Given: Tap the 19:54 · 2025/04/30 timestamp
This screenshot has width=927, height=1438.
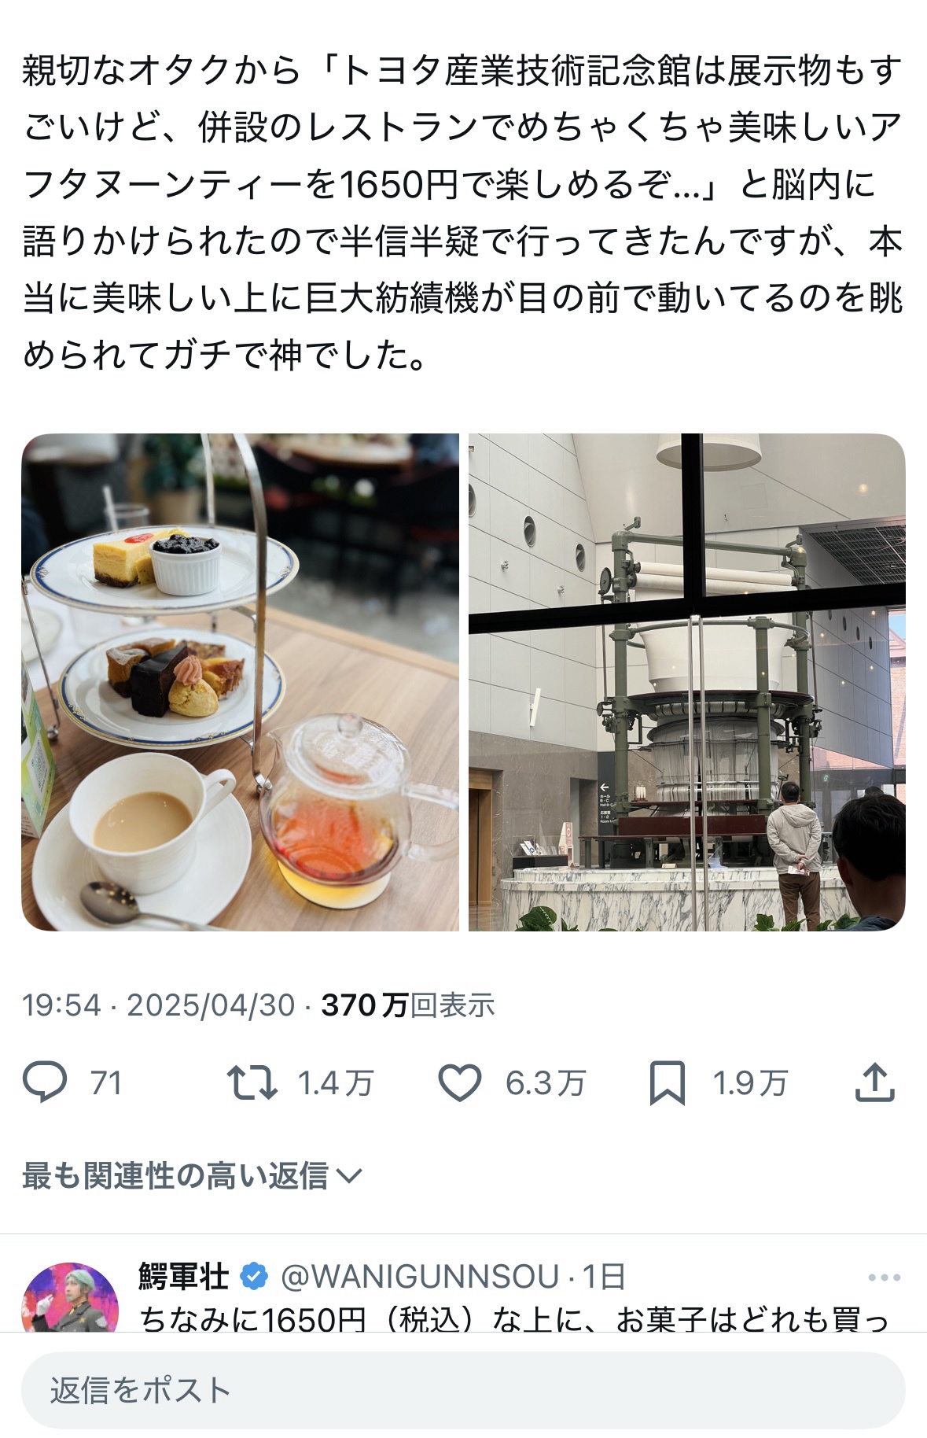Looking at the screenshot, I should click(158, 1005).
